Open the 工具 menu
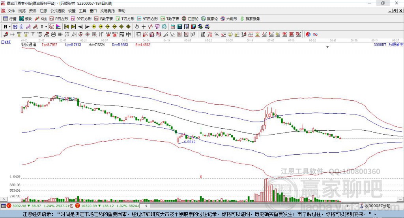 tap(82, 11)
